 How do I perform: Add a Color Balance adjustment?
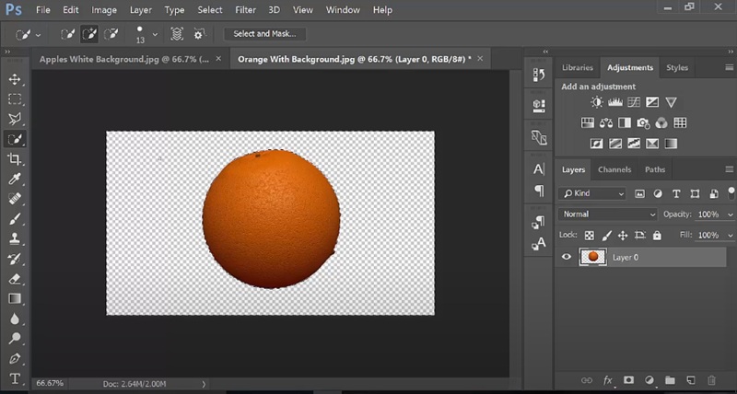pos(606,123)
